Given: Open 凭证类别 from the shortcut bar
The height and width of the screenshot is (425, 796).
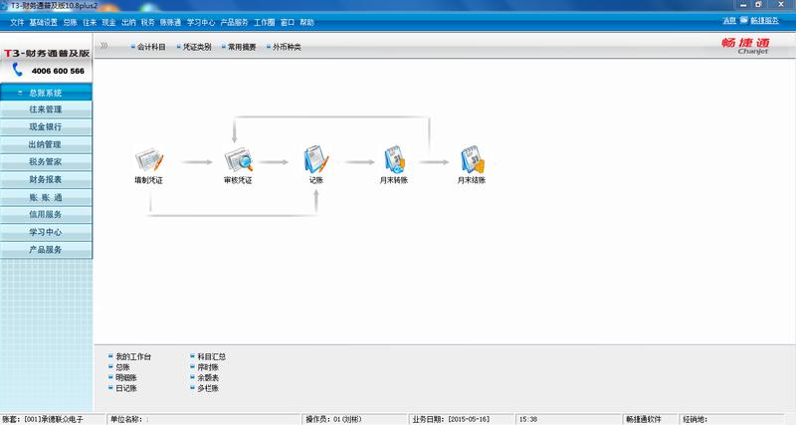Looking at the screenshot, I should pyautogui.click(x=197, y=47).
